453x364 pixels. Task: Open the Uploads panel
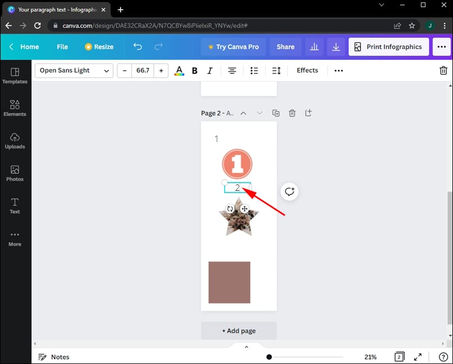coord(15,140)
